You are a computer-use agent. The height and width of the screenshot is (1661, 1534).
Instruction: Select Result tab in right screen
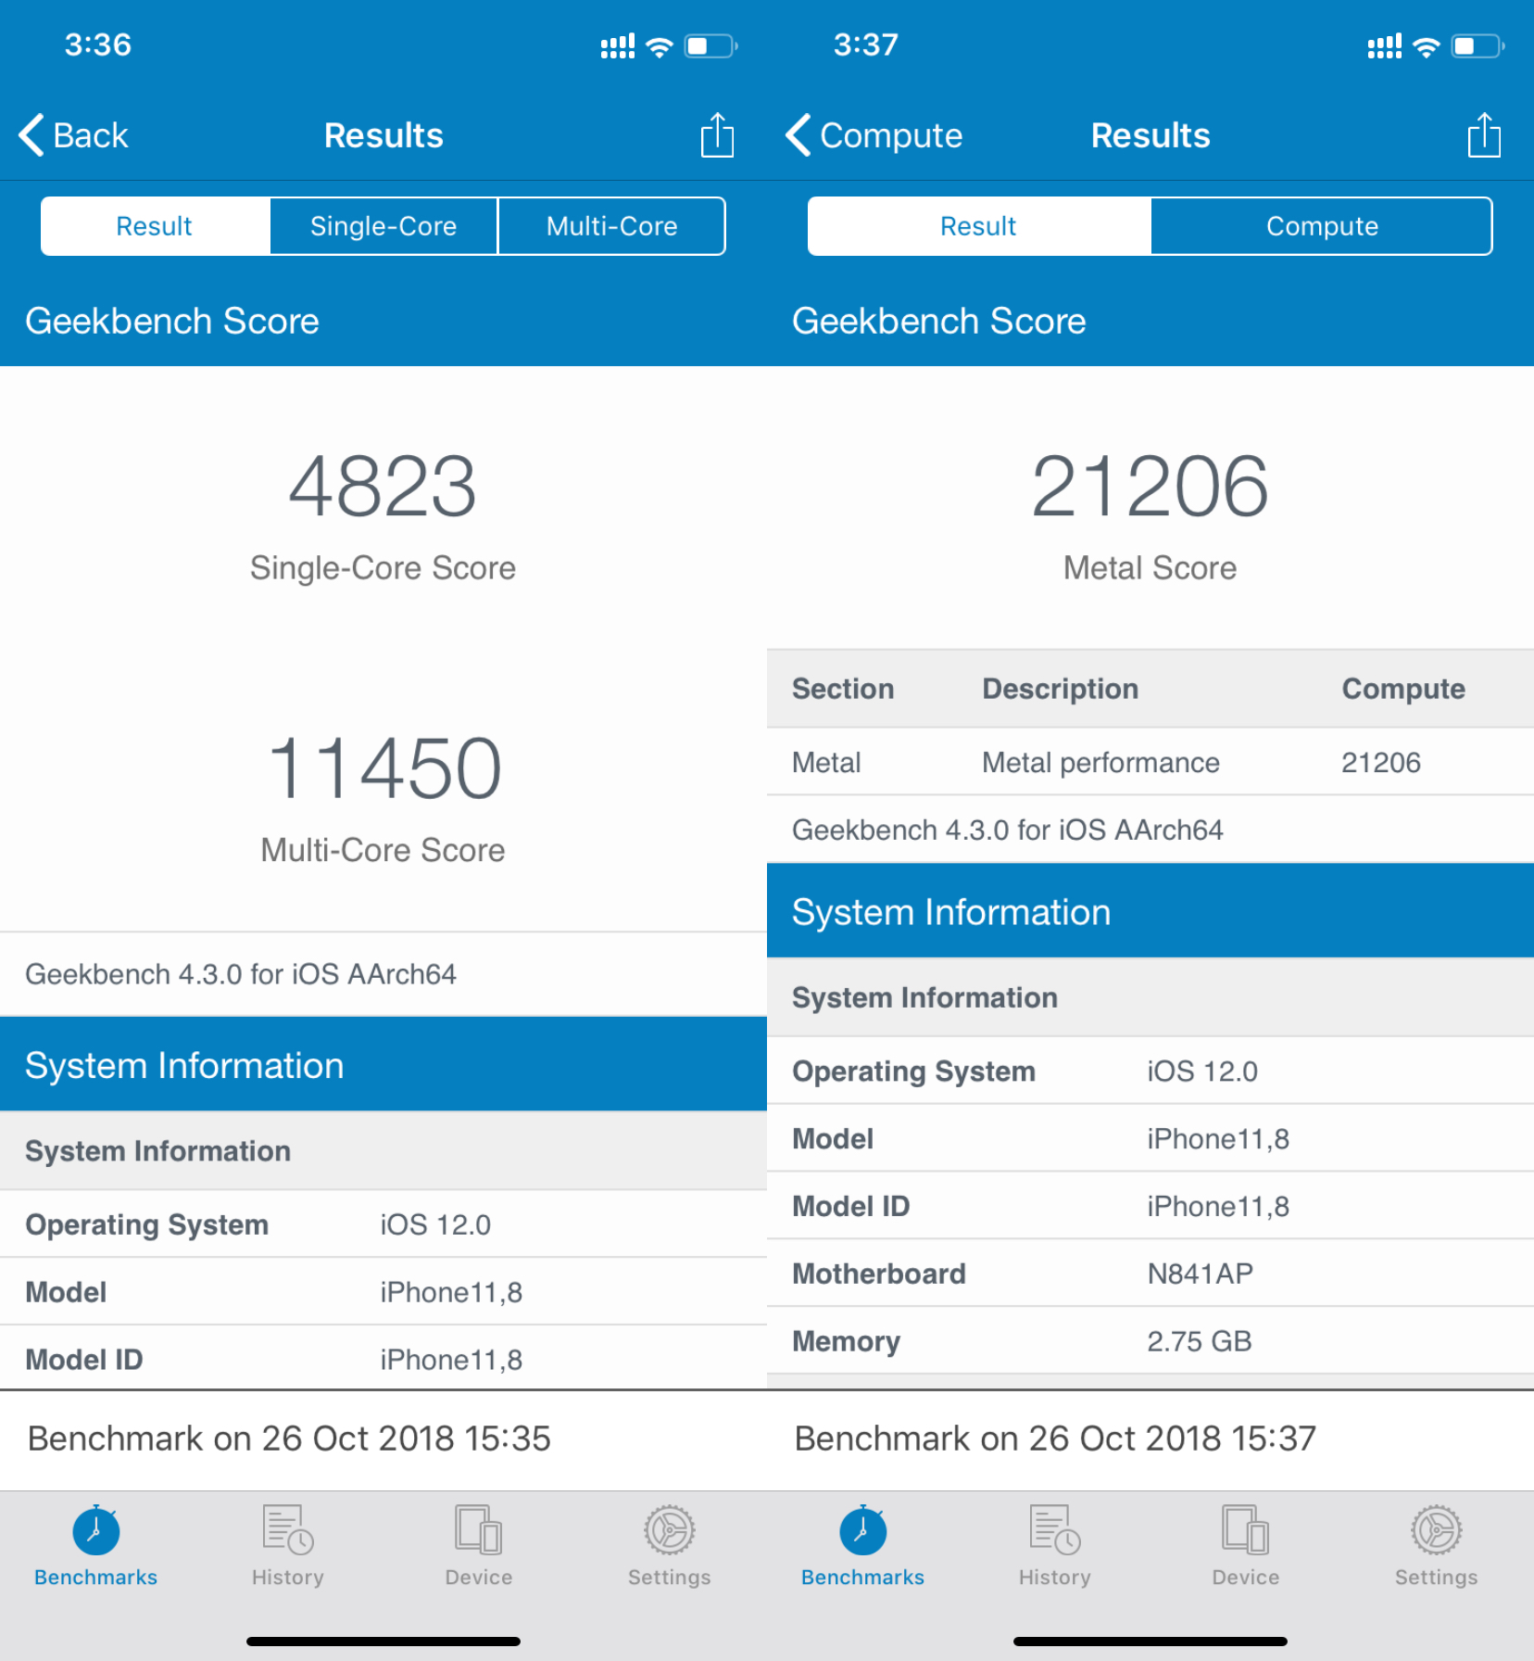[x=979, y=226]
